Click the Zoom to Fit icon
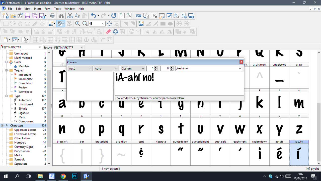The width and height of the screenshot is (321, 181). coord(109,24)
